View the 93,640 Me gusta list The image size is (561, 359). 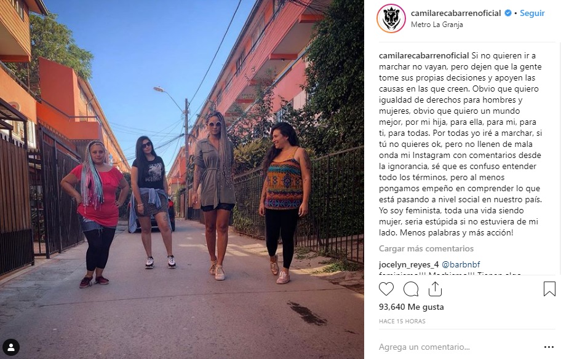411,307
